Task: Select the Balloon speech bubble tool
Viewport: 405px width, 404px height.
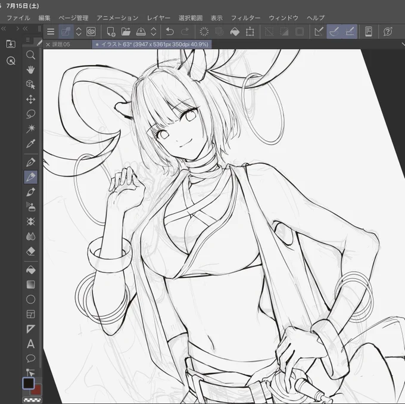Action: 30,358
